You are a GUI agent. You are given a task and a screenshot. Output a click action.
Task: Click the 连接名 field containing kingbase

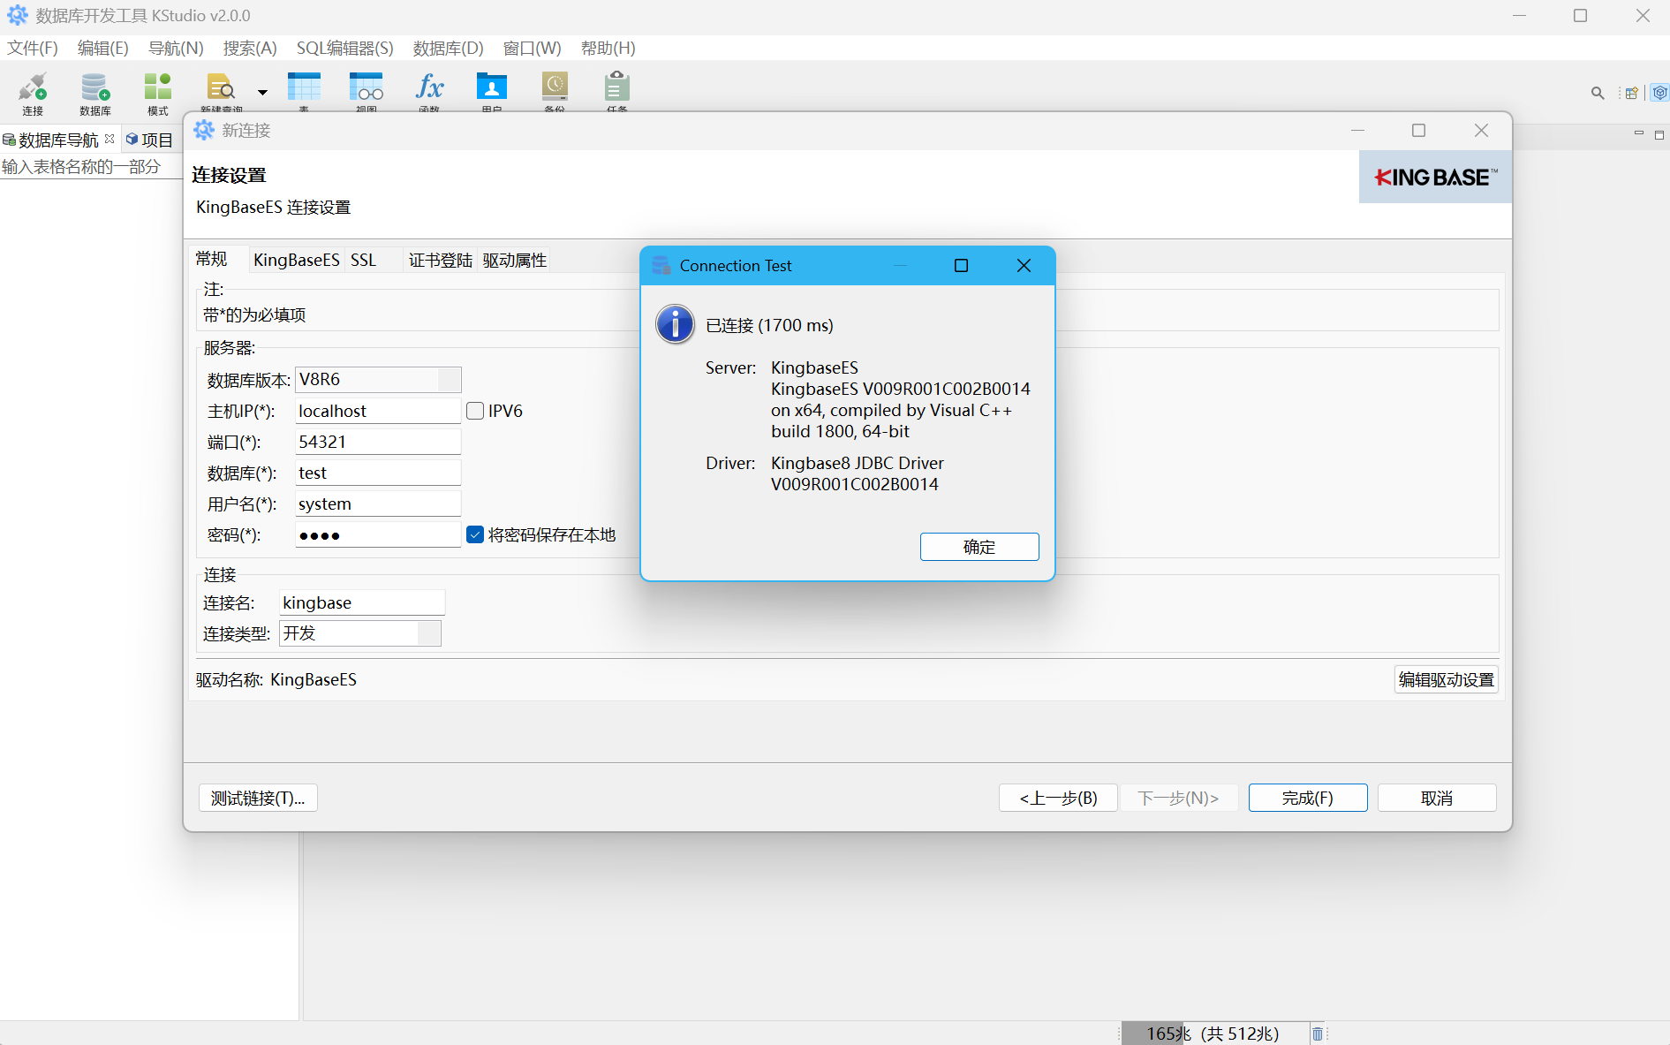(362, 602)
